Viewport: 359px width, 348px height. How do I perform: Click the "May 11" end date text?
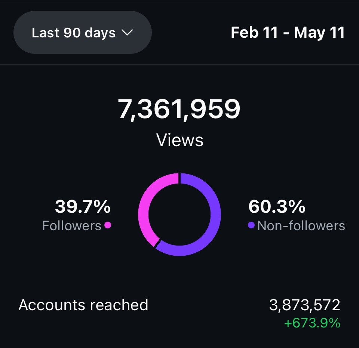tap(319, 33)
